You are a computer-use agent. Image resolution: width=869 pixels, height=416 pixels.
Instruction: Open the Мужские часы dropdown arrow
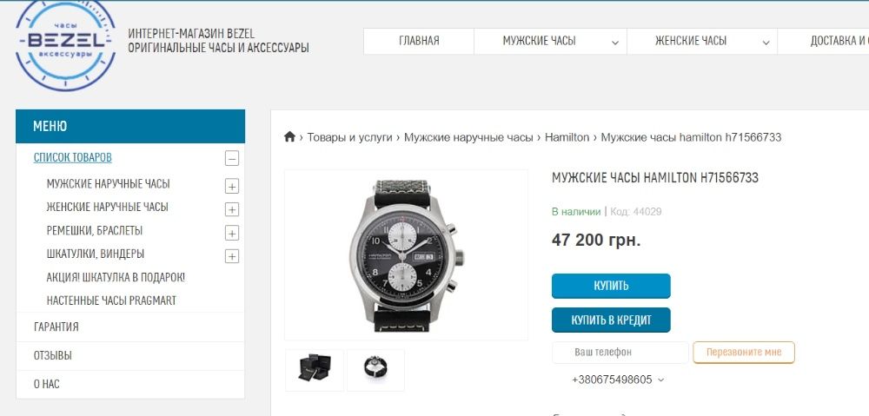coord(615,43)
